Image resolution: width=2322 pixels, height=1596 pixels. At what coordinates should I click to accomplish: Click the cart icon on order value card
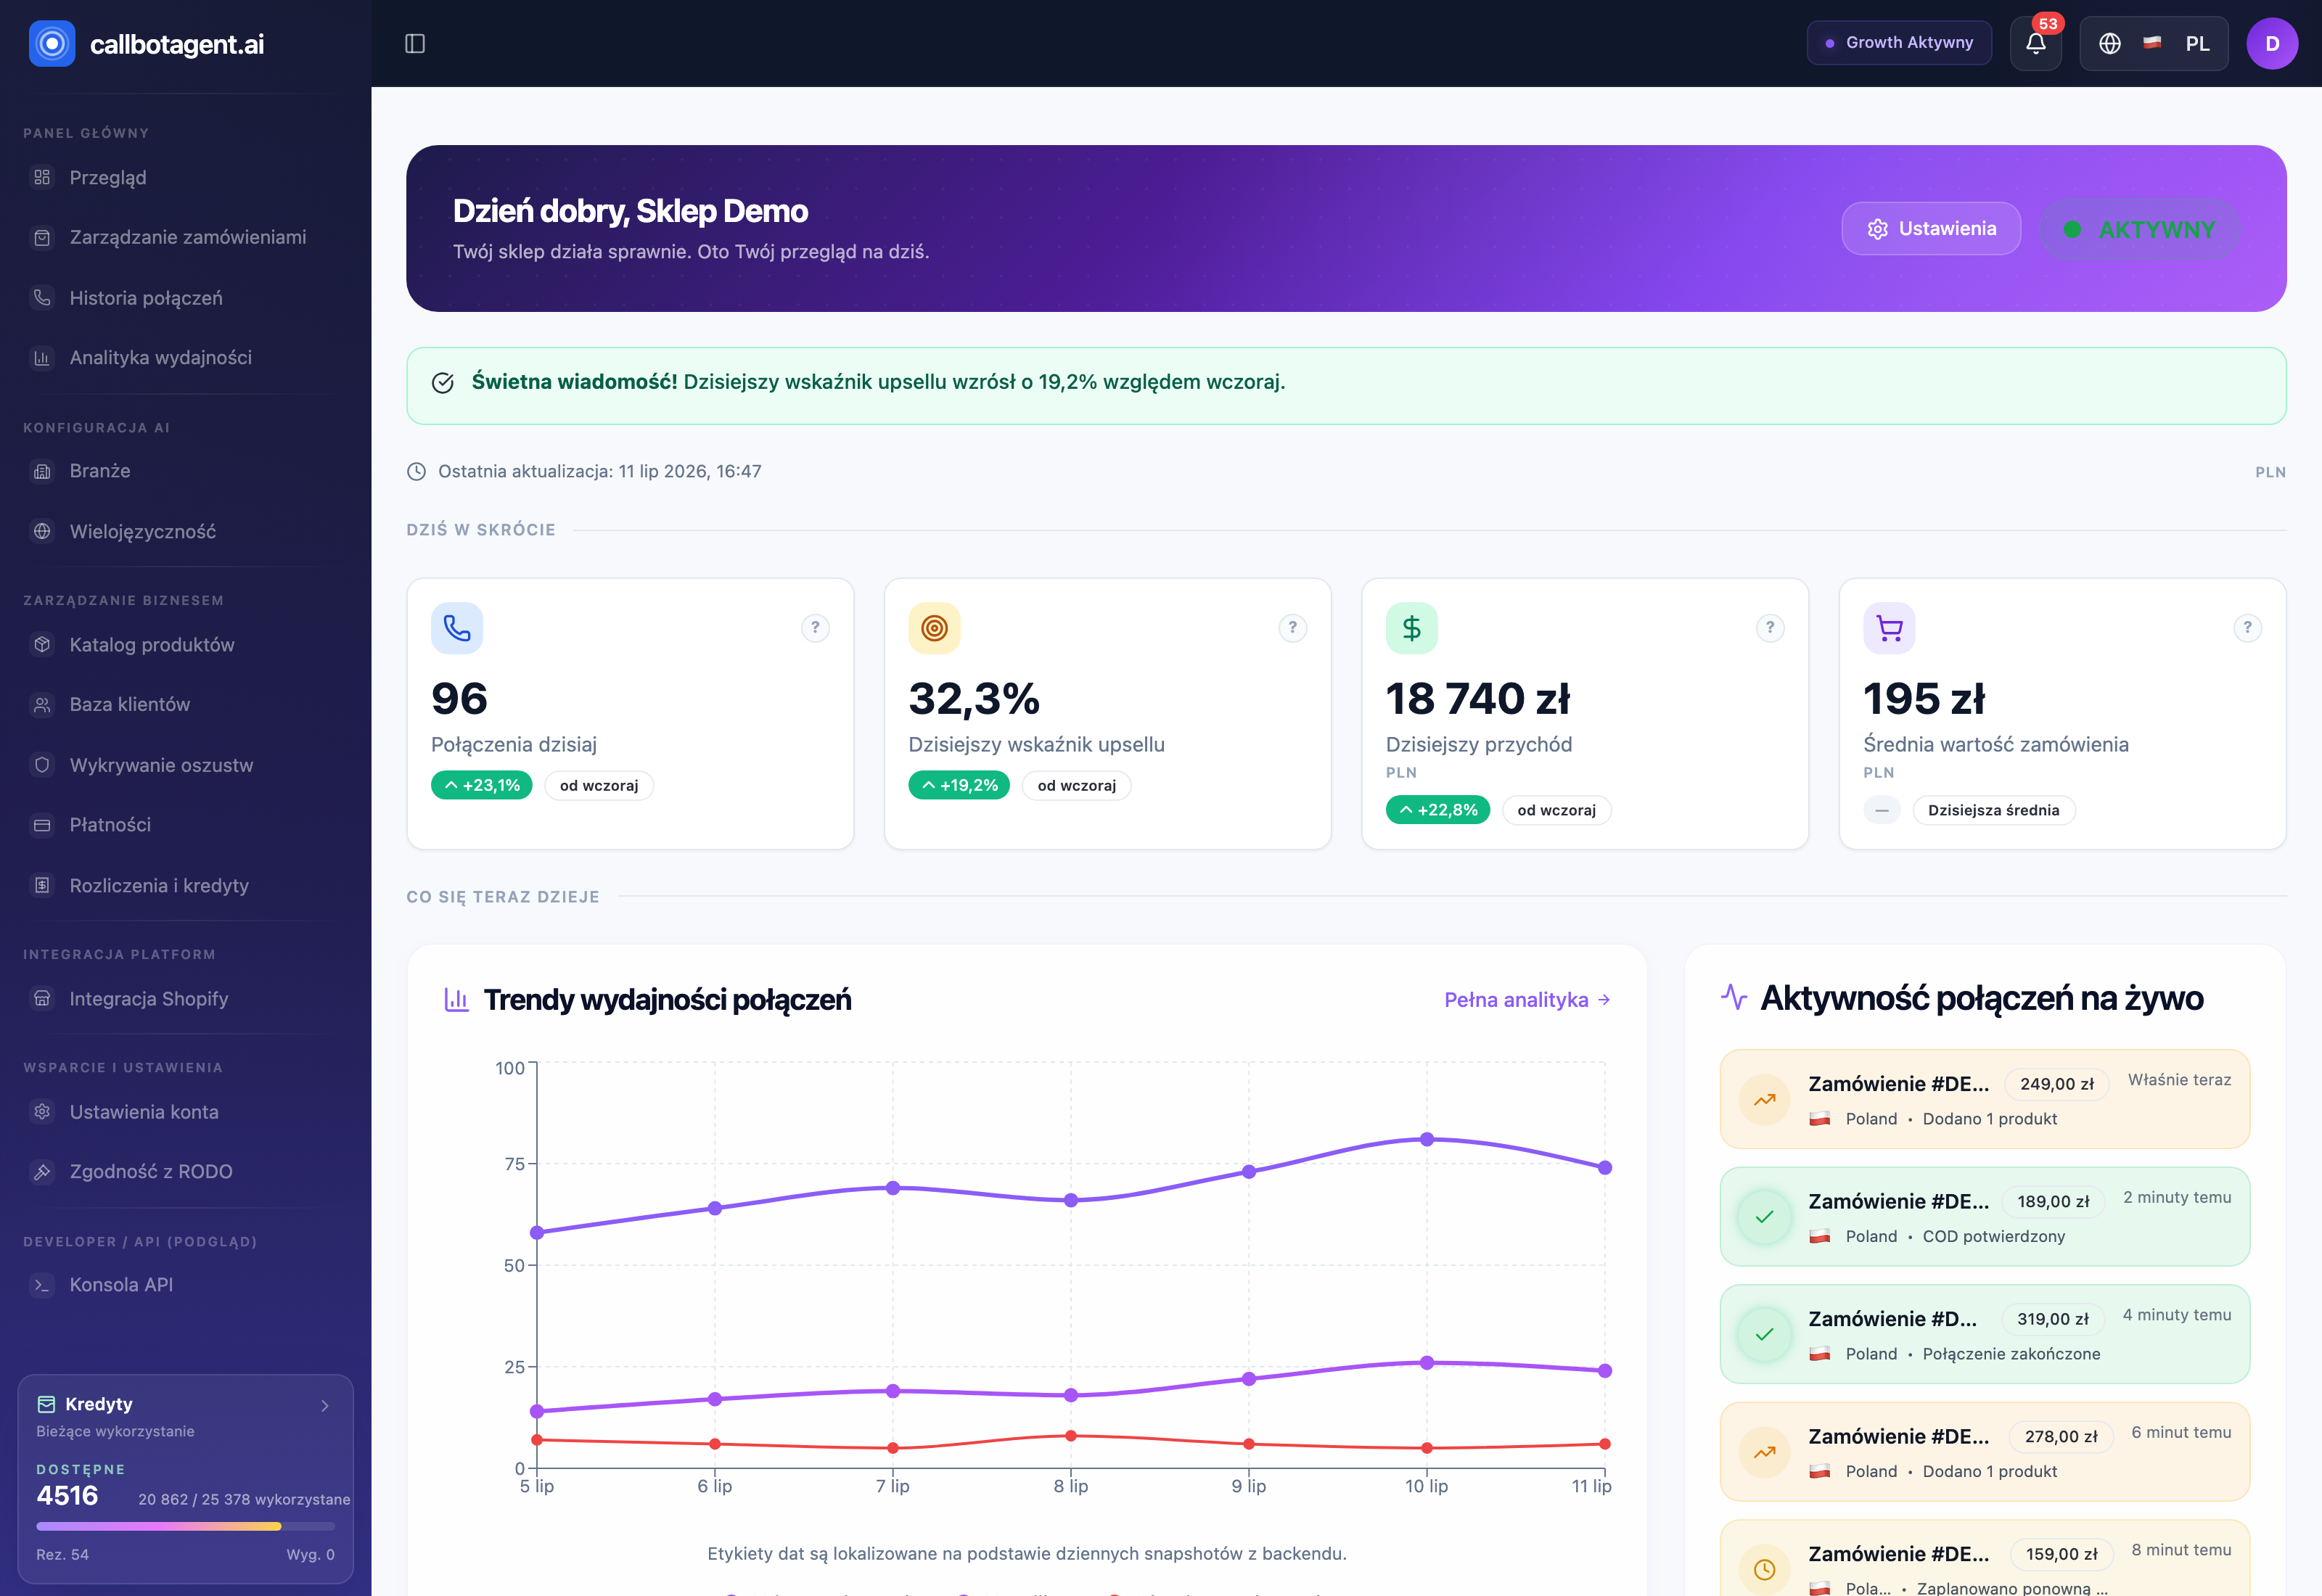click(1889, 628)
